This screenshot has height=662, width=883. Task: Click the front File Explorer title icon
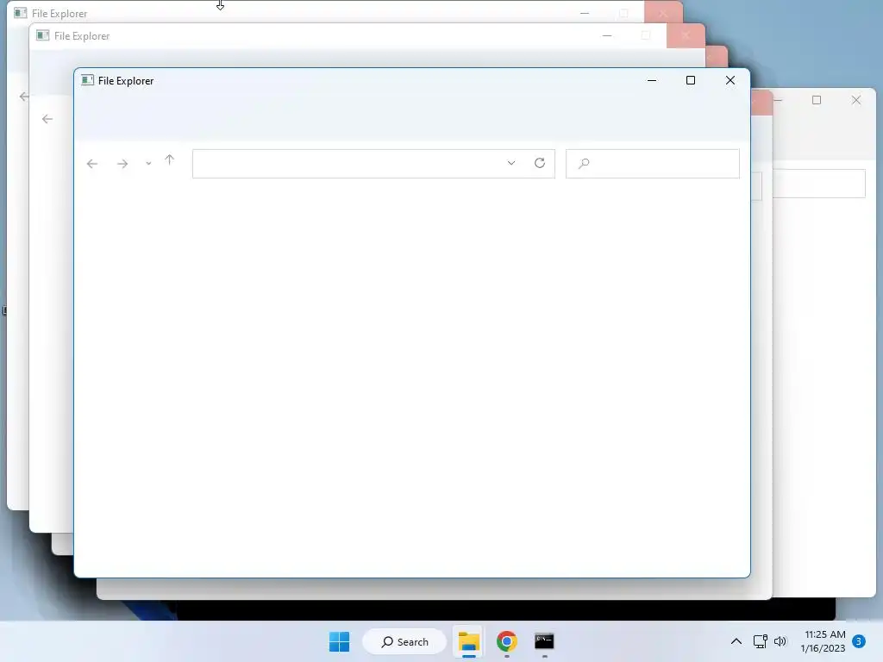87,80
